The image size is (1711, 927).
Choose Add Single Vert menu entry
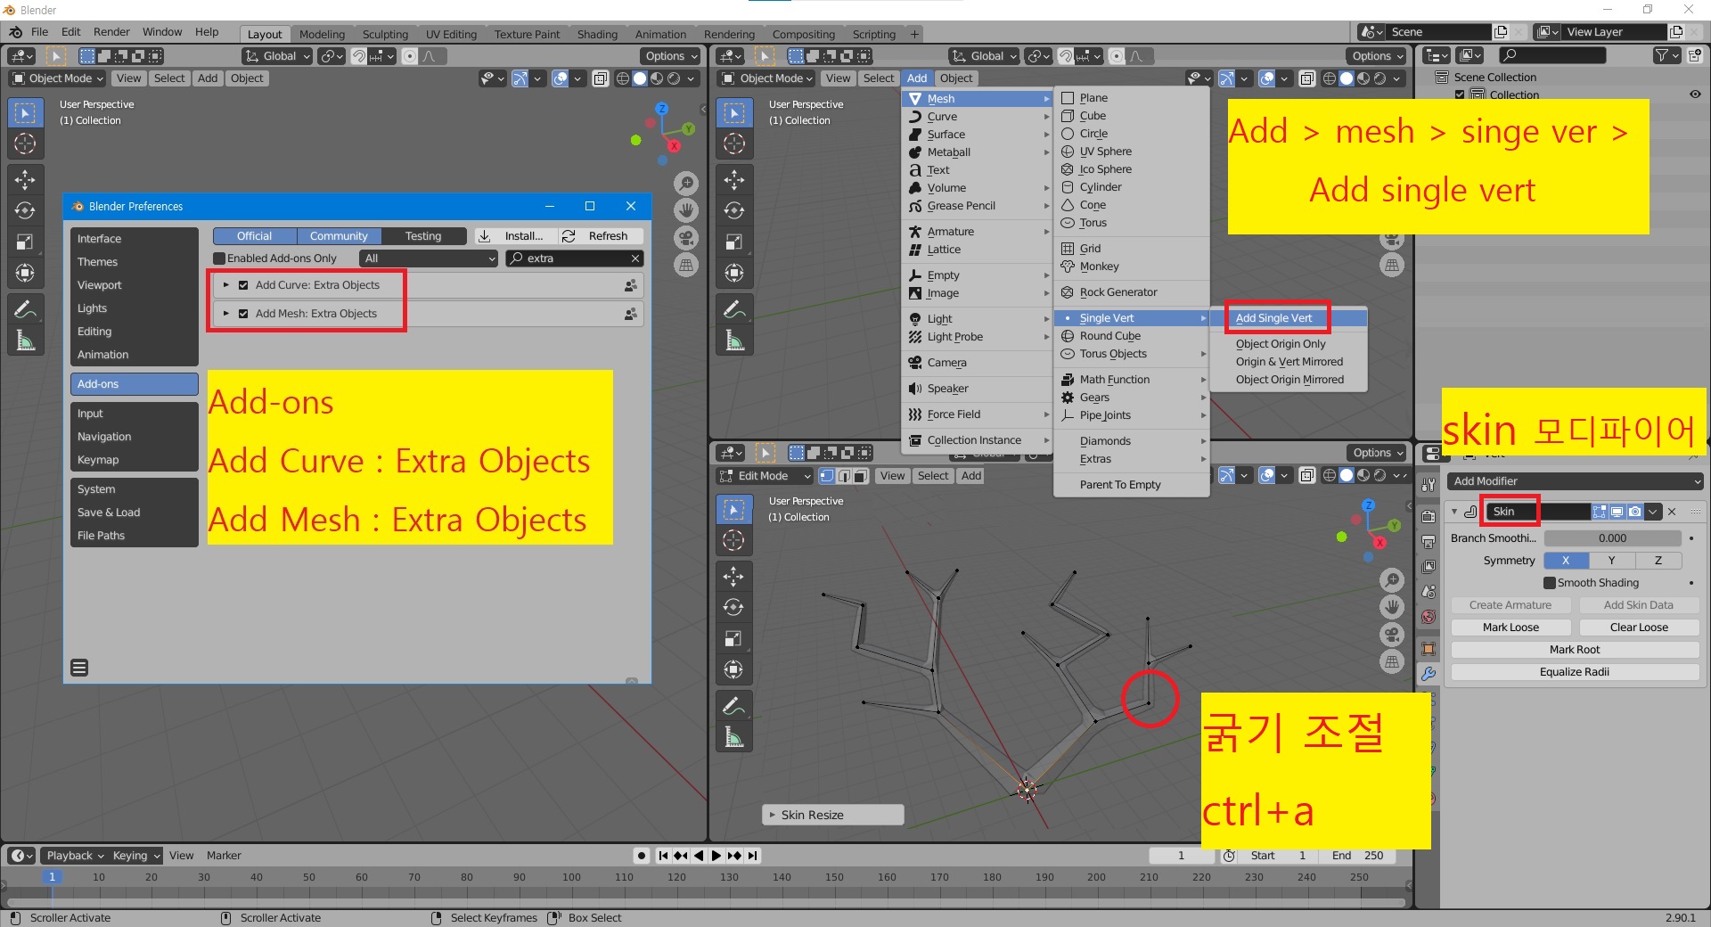tap(1273, 318)
